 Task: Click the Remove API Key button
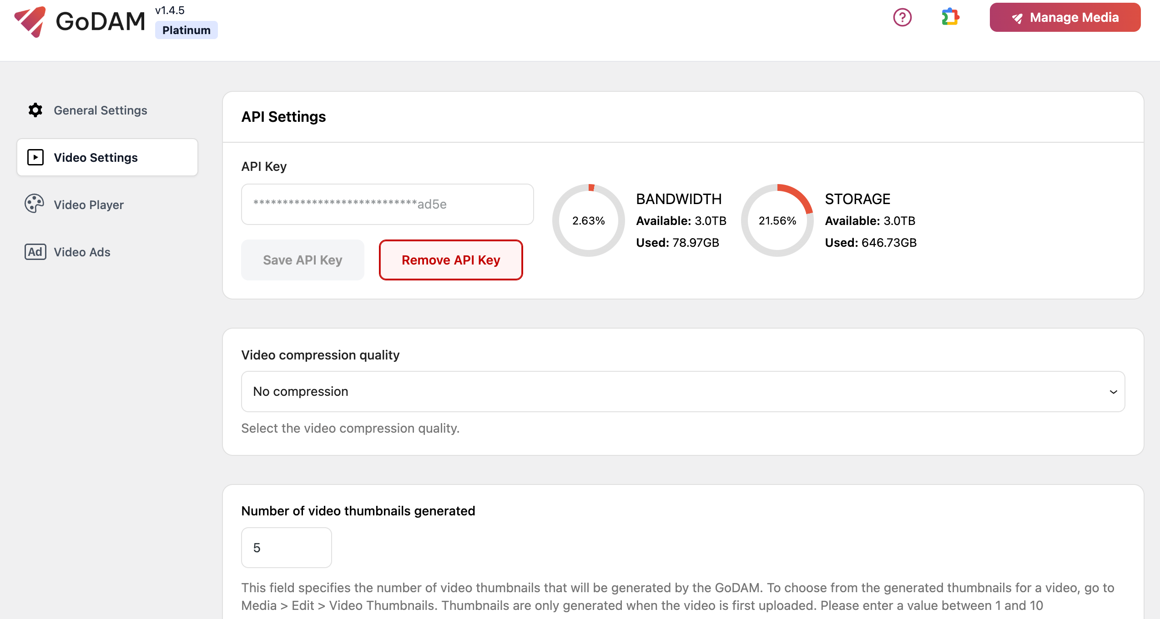pyautogui.click(x=451, y=260)
